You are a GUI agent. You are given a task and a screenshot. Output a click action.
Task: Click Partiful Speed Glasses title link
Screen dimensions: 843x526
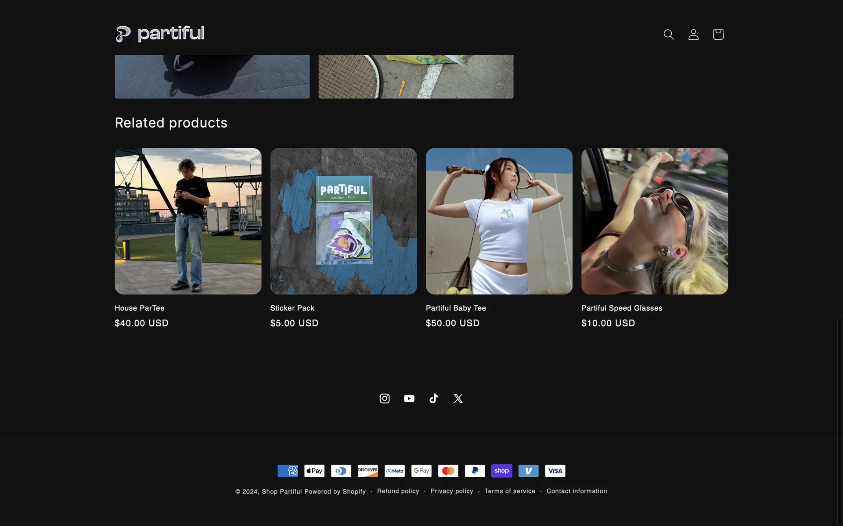tap(621, 308)
